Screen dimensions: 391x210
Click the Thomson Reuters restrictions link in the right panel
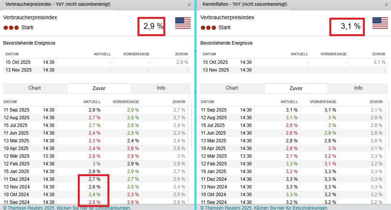(x=264, y=208)
